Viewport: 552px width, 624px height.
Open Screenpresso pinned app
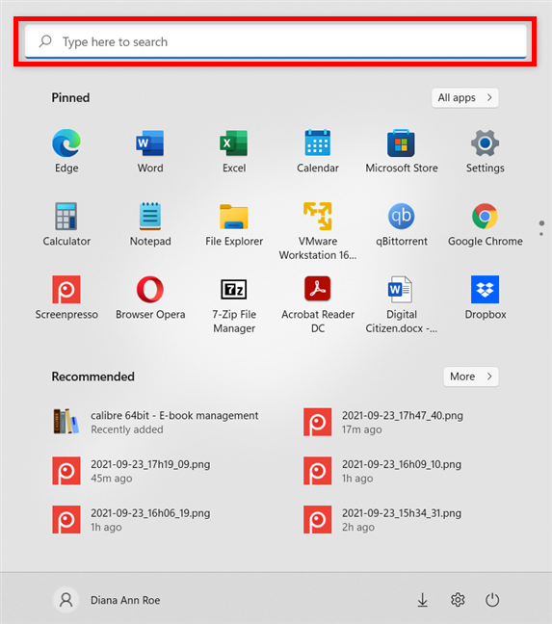coord(66,298)
